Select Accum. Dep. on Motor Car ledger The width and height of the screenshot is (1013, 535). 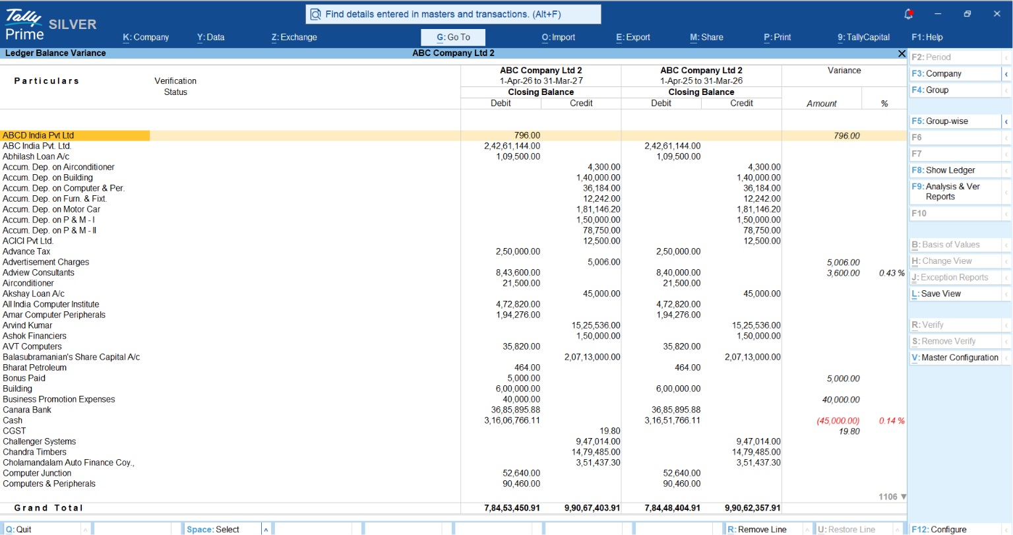tap(51, 210)
